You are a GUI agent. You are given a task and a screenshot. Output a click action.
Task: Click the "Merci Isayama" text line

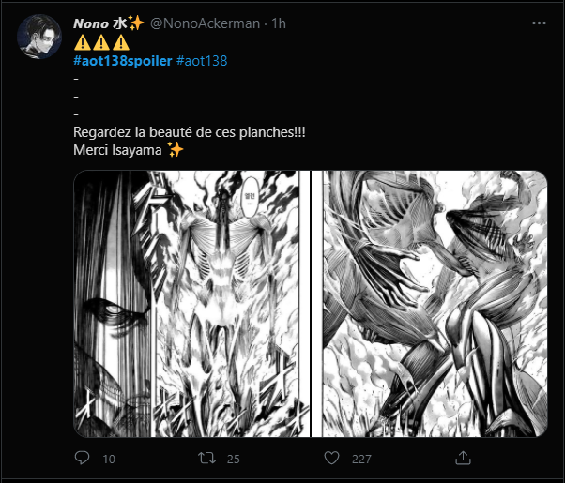(117, 151)
